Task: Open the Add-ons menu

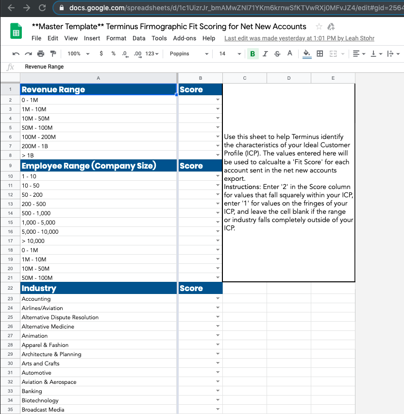Action: [185, 38]
